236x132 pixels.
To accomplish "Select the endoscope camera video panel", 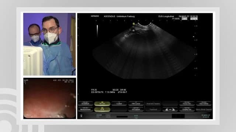I will click(x=50, y=98).
